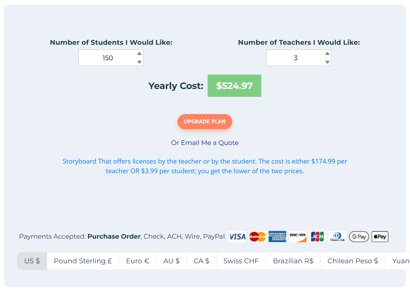The height and width of the screenshot is (291, 410).
Task: Choose the Swiss CHF currency tab
Action: click(241, 261)
